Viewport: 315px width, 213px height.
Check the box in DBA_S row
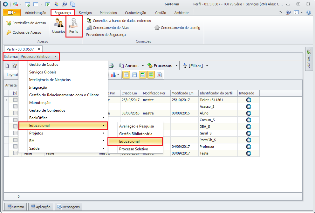[15, 127]
